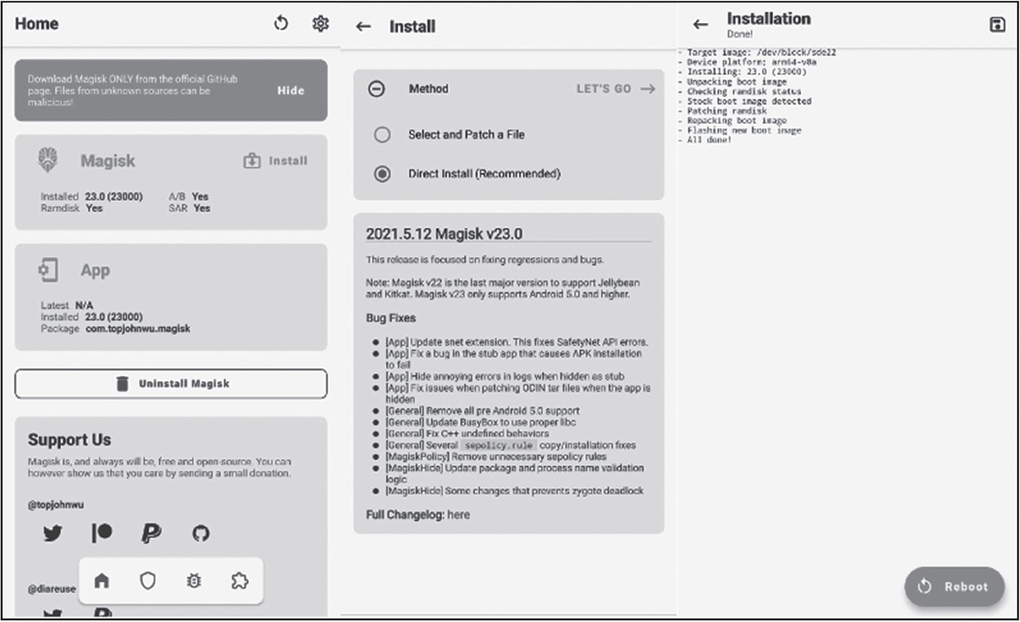
Task: Select the Select and Patch a File option
Action: pos(383,135)
